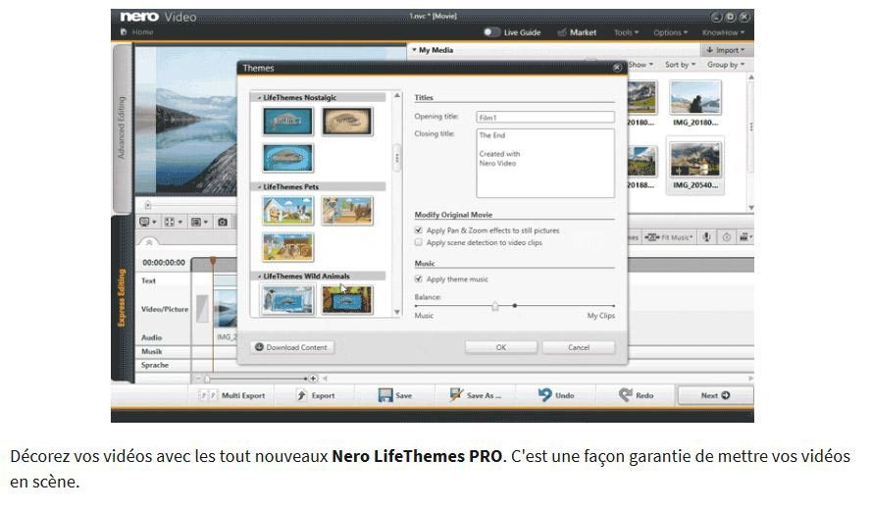Switch to the Express Editing tab
Screen dimensions: 872x511
click(x=122, y=298)
